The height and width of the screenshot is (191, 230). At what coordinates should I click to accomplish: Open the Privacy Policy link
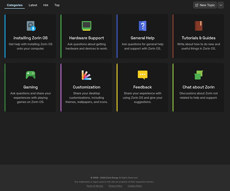pos(115,186)
